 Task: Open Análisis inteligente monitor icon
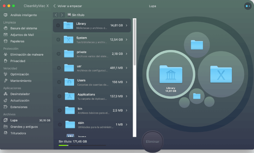click(6, 15)
